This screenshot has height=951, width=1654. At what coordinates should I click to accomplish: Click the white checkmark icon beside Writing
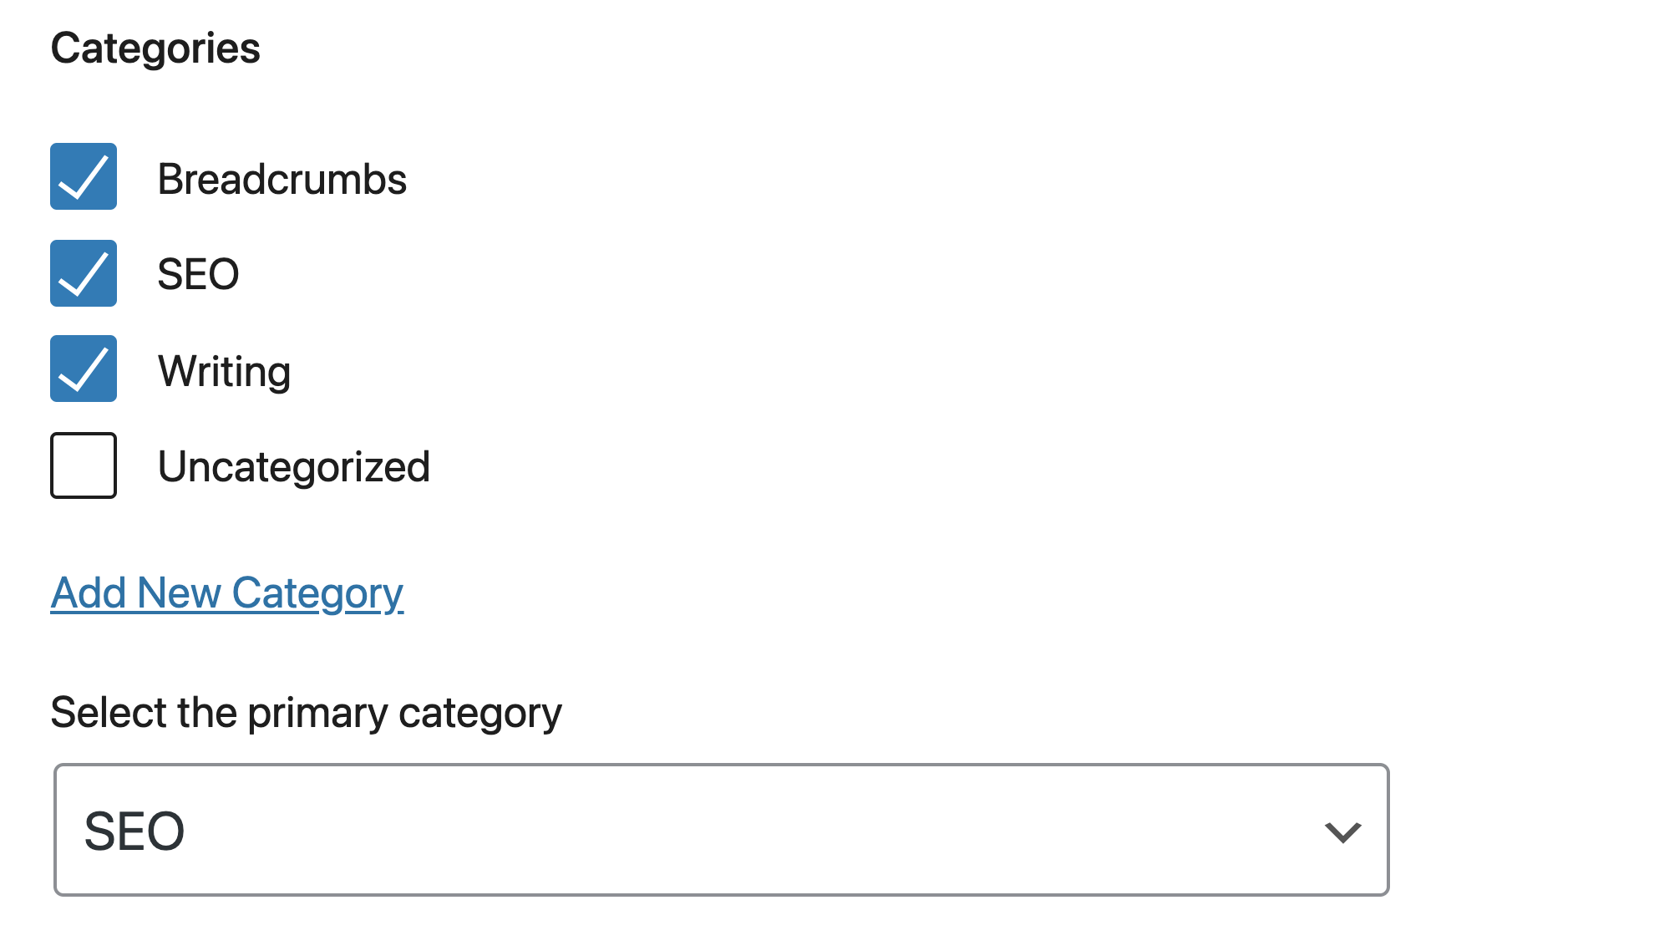coord(84,370)
